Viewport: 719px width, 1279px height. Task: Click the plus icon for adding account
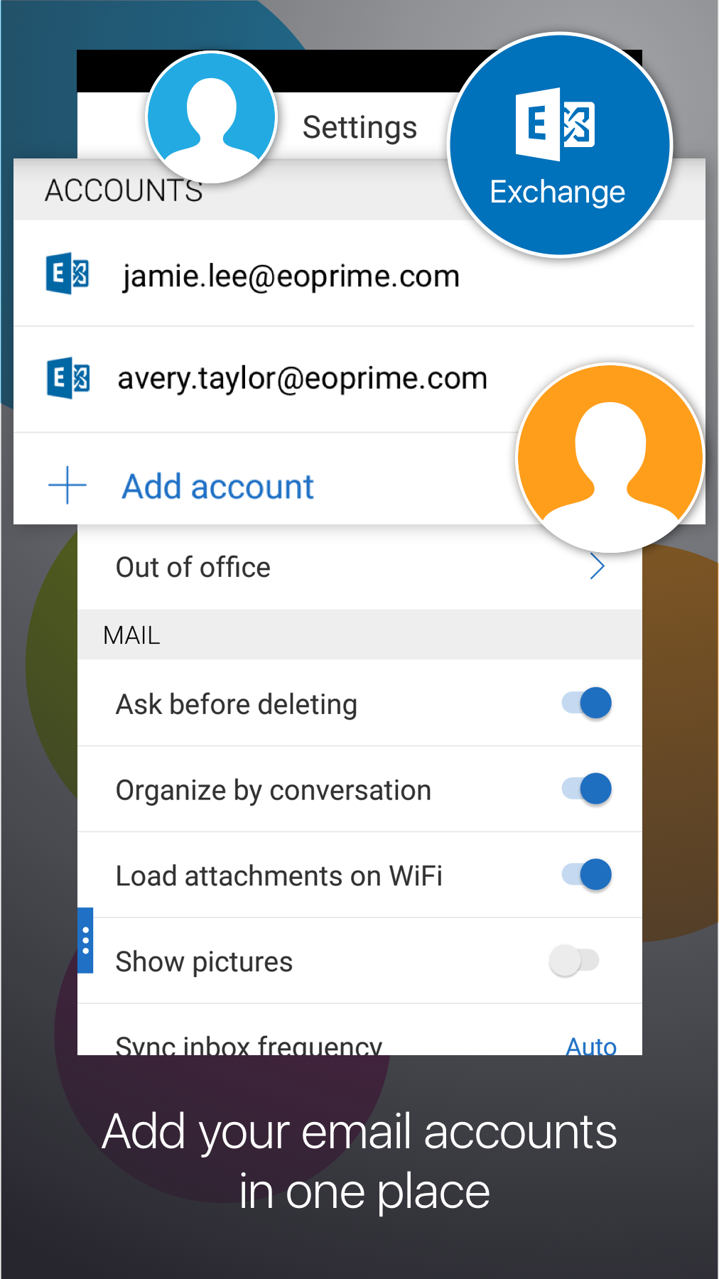(x=67, y=486)
